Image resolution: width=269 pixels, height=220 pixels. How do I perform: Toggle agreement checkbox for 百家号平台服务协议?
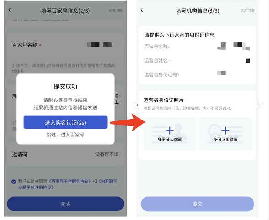(14, 182)
